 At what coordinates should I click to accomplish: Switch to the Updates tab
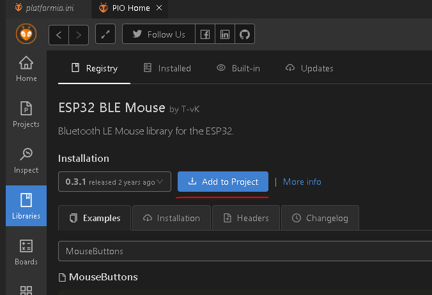[309, 68]
